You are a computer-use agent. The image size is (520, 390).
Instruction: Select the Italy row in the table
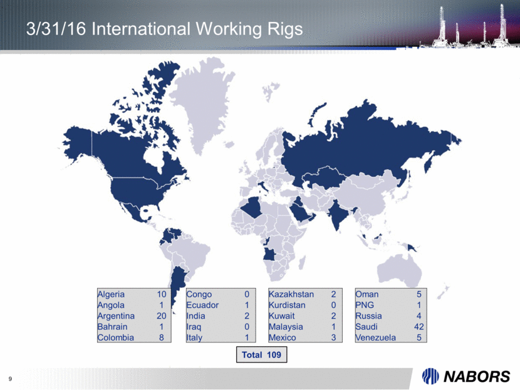tap(219, 338)
